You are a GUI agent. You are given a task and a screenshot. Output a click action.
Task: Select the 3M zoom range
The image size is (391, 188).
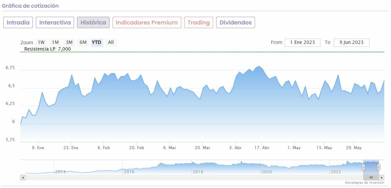pyautogui.click(x=69, y=42)
